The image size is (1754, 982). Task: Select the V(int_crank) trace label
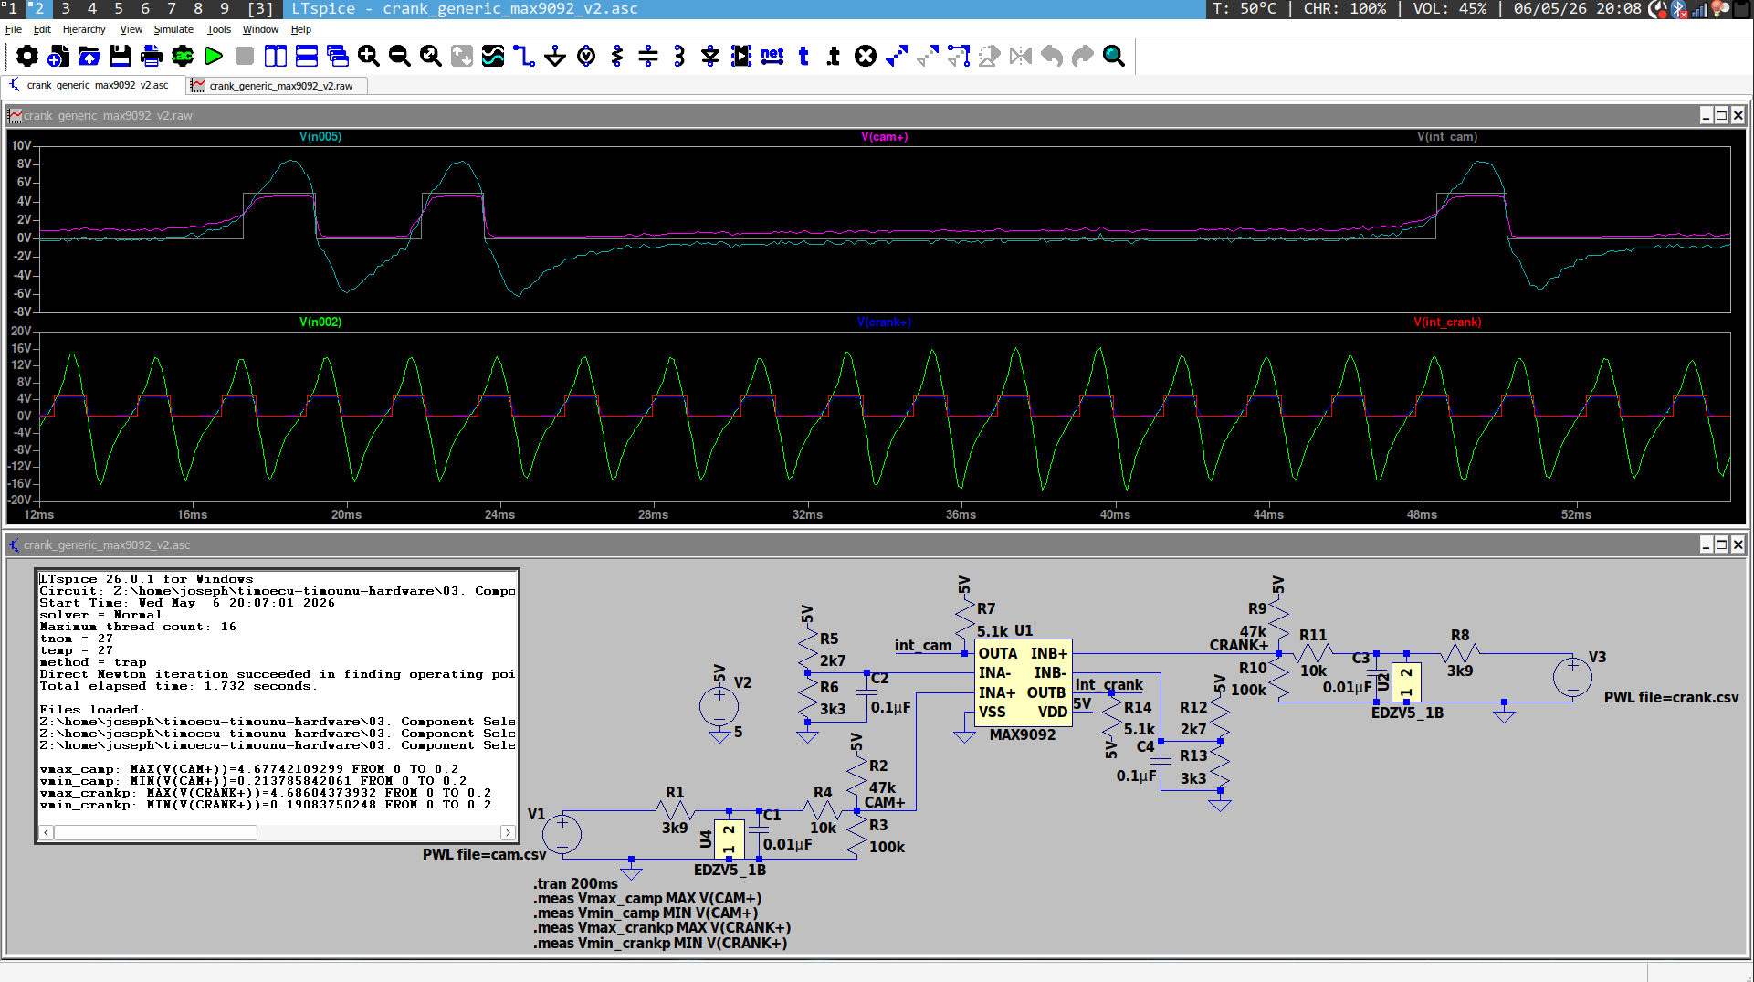pyautogui.click(x=1447, y=322)
